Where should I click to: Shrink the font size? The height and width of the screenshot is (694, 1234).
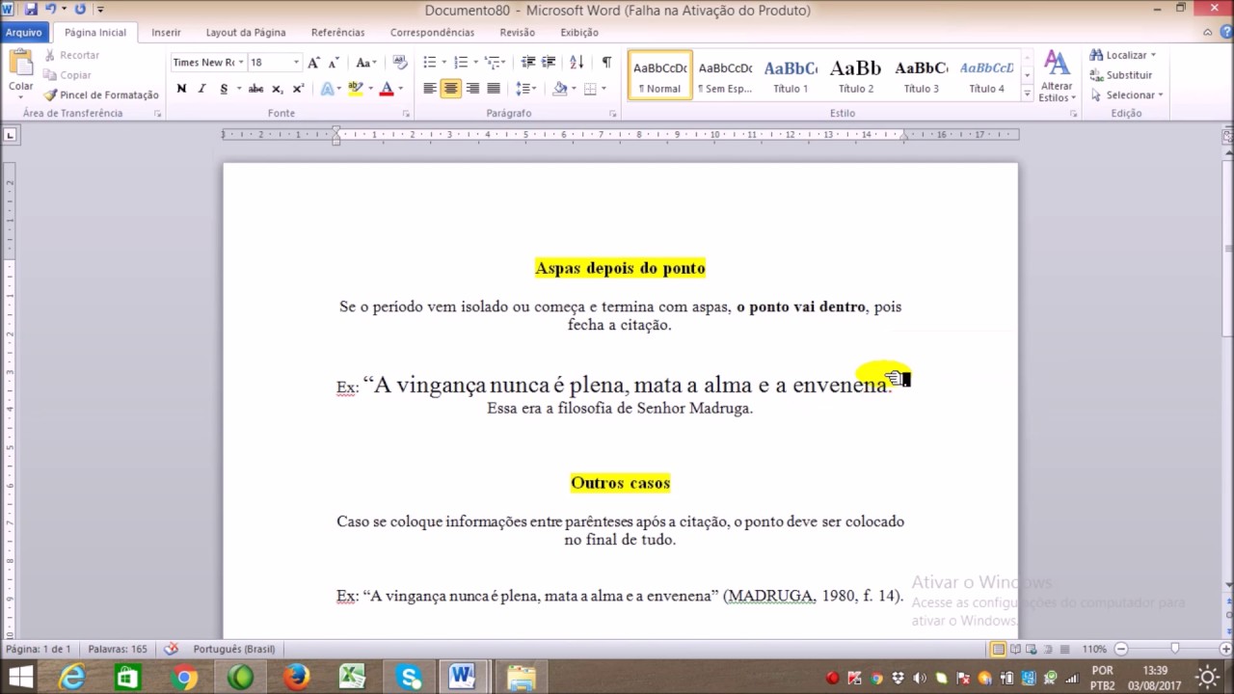coord(334,63)
